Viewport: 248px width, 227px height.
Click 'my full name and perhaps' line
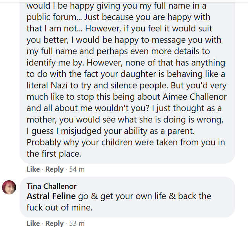click(118, 51)
